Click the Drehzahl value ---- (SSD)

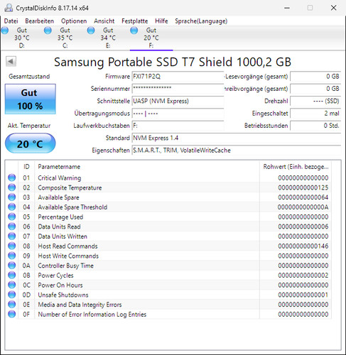[315, 101]
